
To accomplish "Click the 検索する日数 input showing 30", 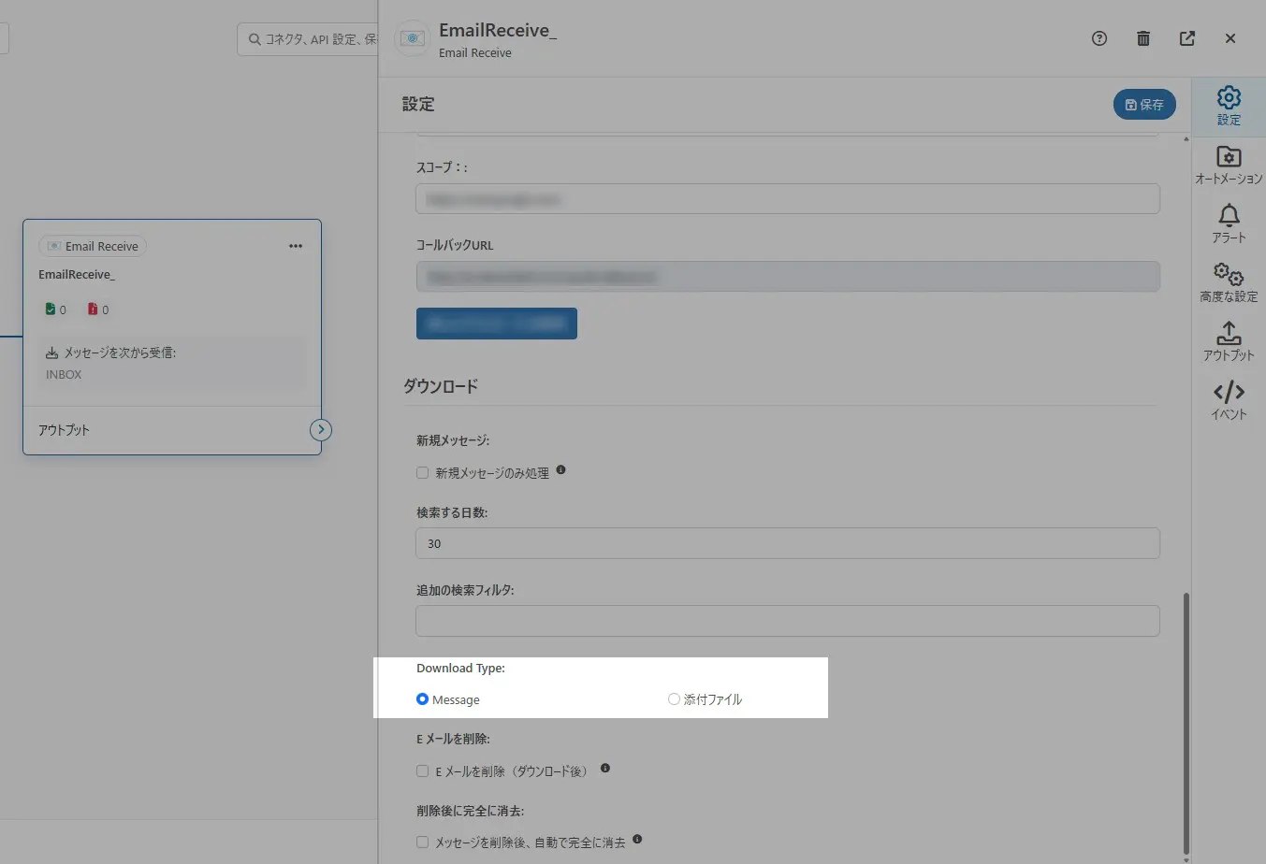I will click(787, 543).
